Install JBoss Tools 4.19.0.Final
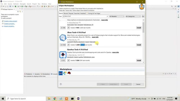The width and height of the screenshot is (180, 101). click(x=139, y=45)
